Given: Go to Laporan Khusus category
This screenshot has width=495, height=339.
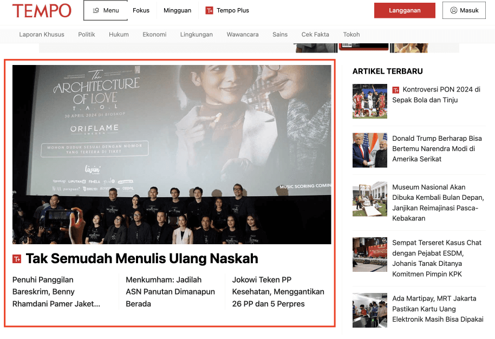Looking at the screenshot, I should coord(42,35).
